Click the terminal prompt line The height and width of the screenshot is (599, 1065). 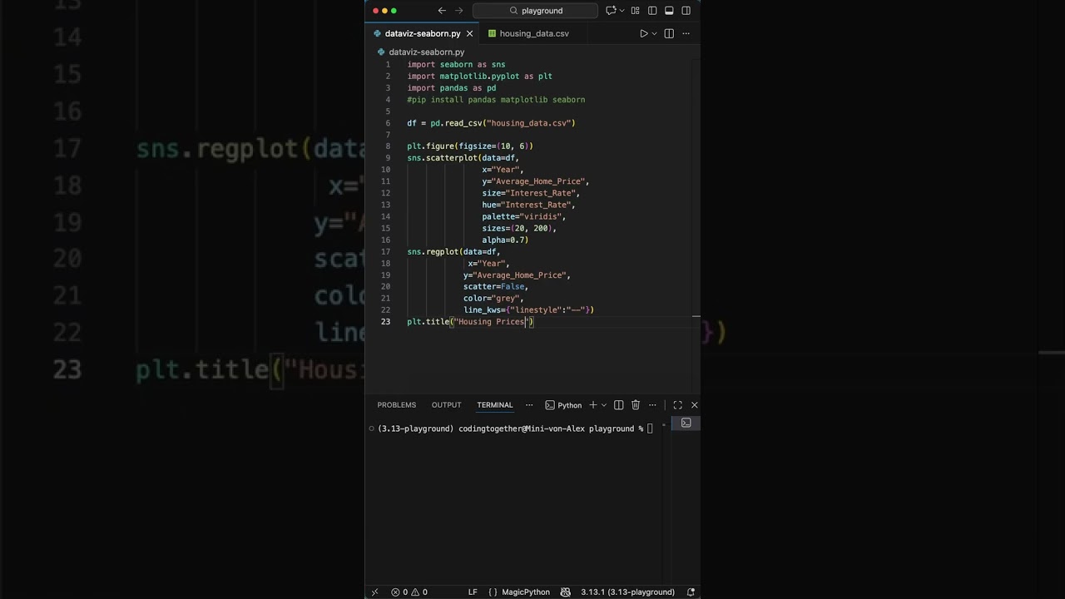[516, 428]
